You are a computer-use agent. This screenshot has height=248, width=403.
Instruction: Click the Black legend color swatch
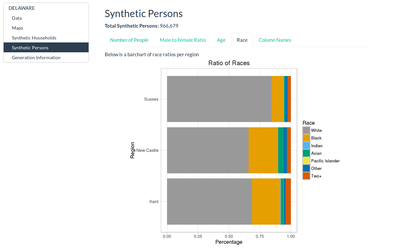coord(306,138)
